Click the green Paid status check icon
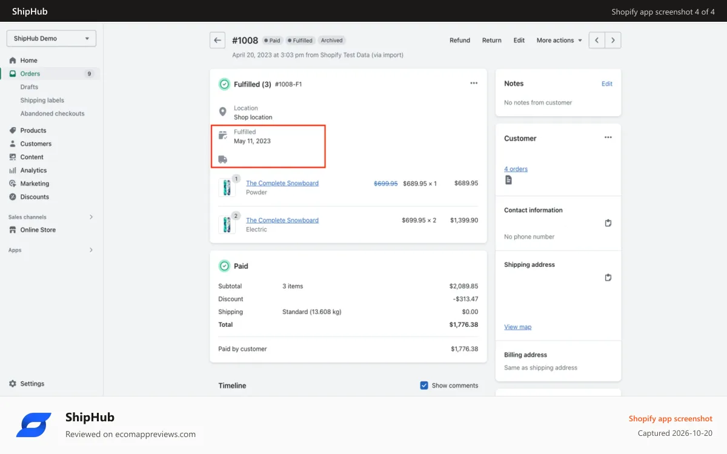The image size is (727, 454). pos(224,266)
